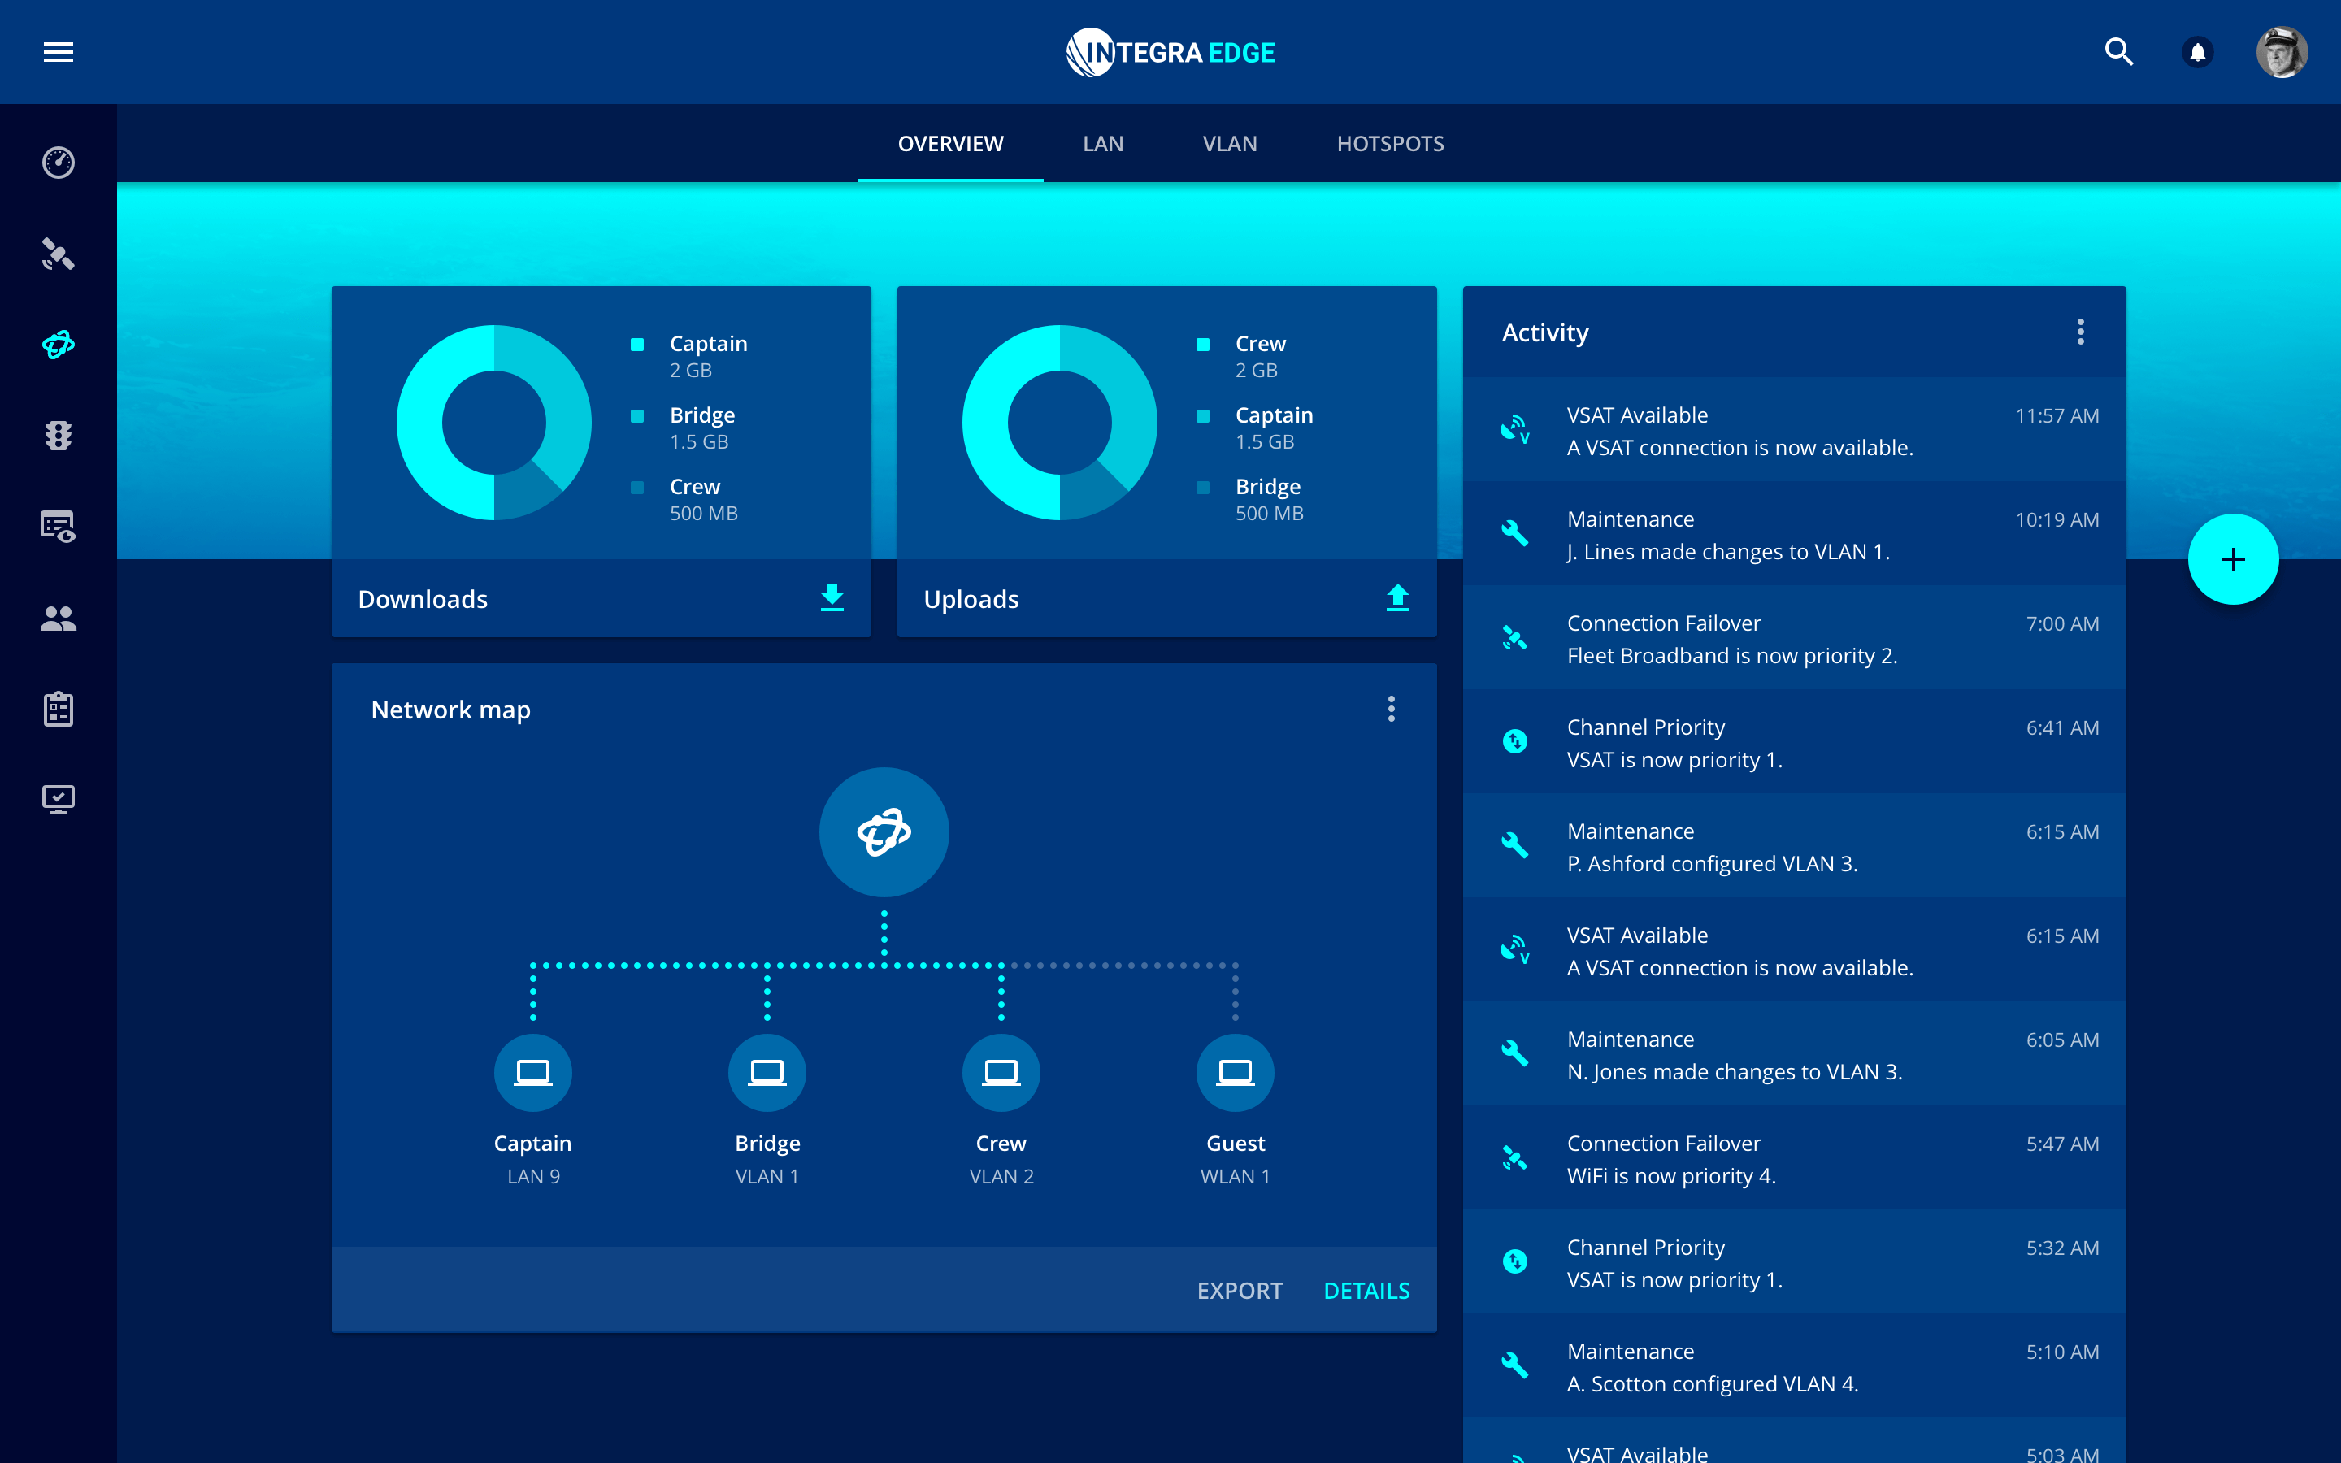Viewport: 2341px width, 1463px height.
Task: Select the clipboard reports sidebar icon
Action: [x=58, y=710]
